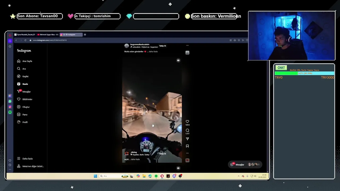Image resolution: width=340 pixels, height=191 pixels.
Task: Open Instagram icon in Opera sidebar
Action: click(x=10, y=107)
